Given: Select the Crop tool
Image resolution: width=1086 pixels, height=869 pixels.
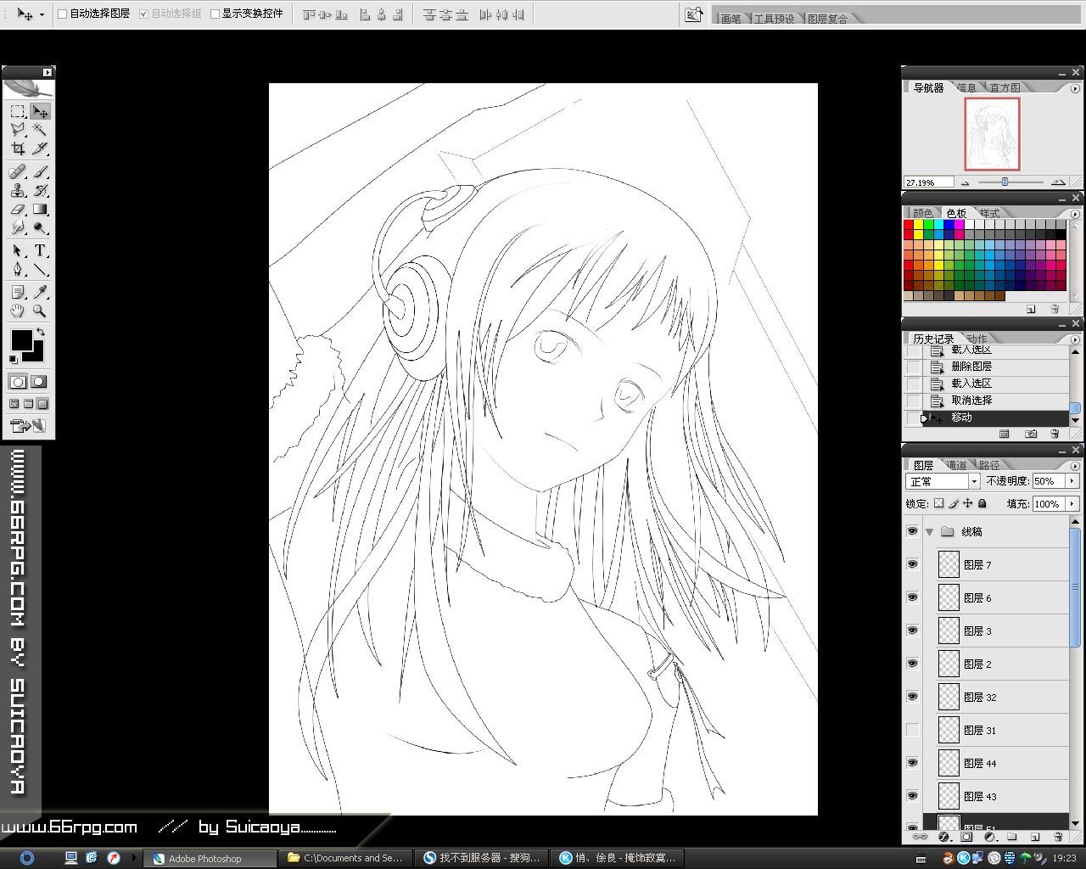Looking at the screenshot, I should point(18,149).
